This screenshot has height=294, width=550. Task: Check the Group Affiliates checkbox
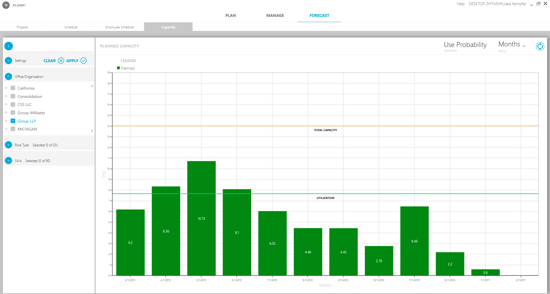[x=13, y=113]
